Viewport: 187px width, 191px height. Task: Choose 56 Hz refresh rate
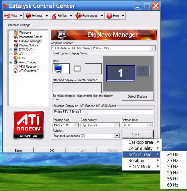pyautogui.click(x=173, y=179)
